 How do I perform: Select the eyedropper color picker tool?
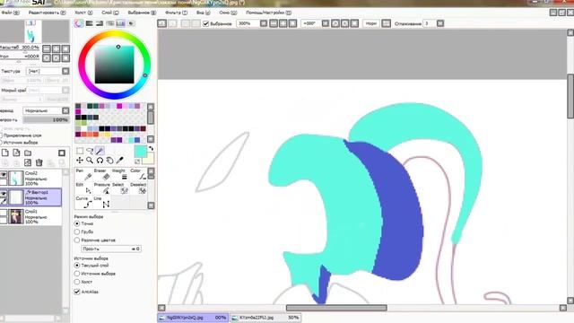119,161
